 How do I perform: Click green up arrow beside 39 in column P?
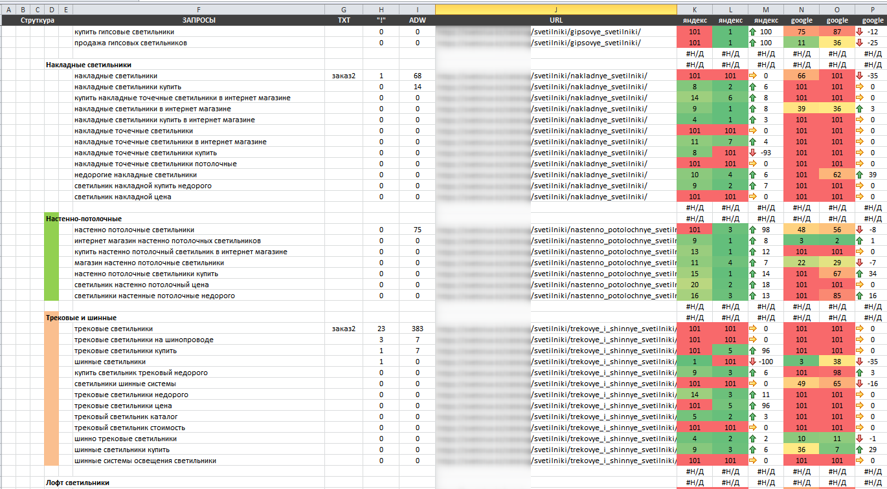point(859,175)
